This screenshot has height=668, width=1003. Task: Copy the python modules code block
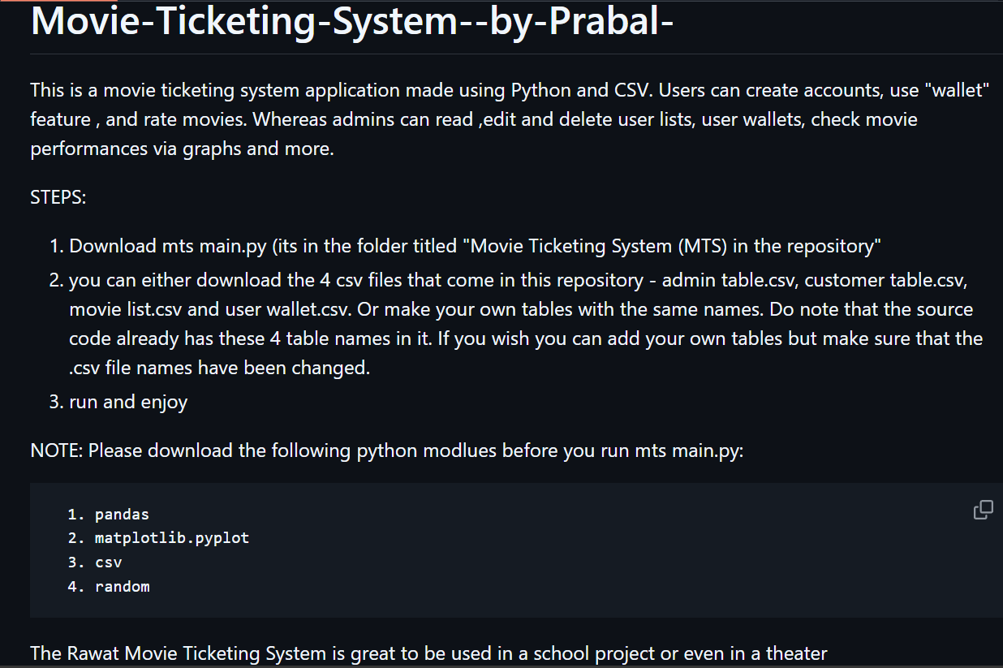pyautogui.click(x=983, y=510)
